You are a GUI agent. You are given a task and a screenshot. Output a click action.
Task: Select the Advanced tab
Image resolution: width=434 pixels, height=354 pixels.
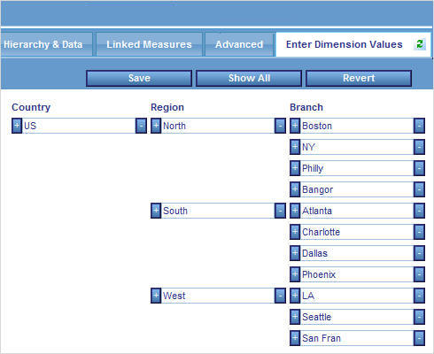(x=239, y=44)
